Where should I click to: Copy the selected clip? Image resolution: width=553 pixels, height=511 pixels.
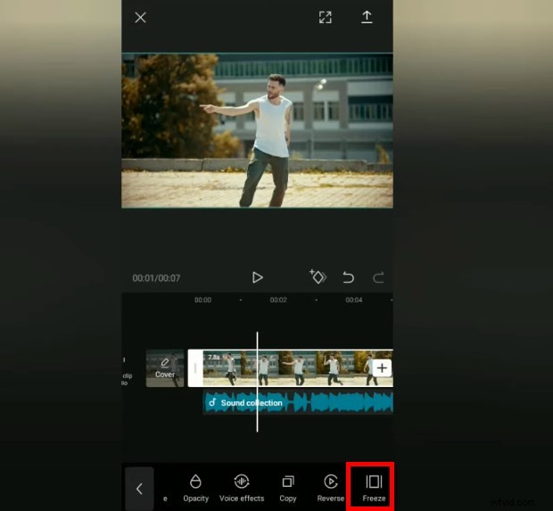(x=288, y=489)
